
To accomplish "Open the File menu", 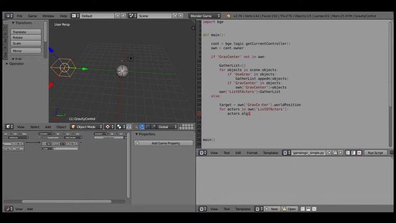I will pos(19,16).
